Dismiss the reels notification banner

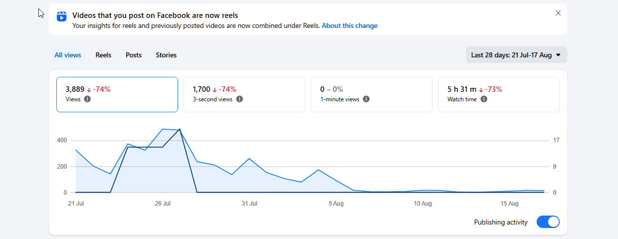coord(558,13)
